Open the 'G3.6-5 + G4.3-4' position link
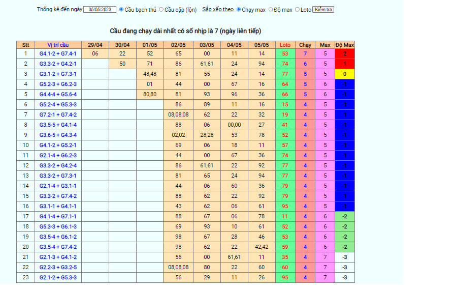Screen dimensions: 455x291 point(57,135)
